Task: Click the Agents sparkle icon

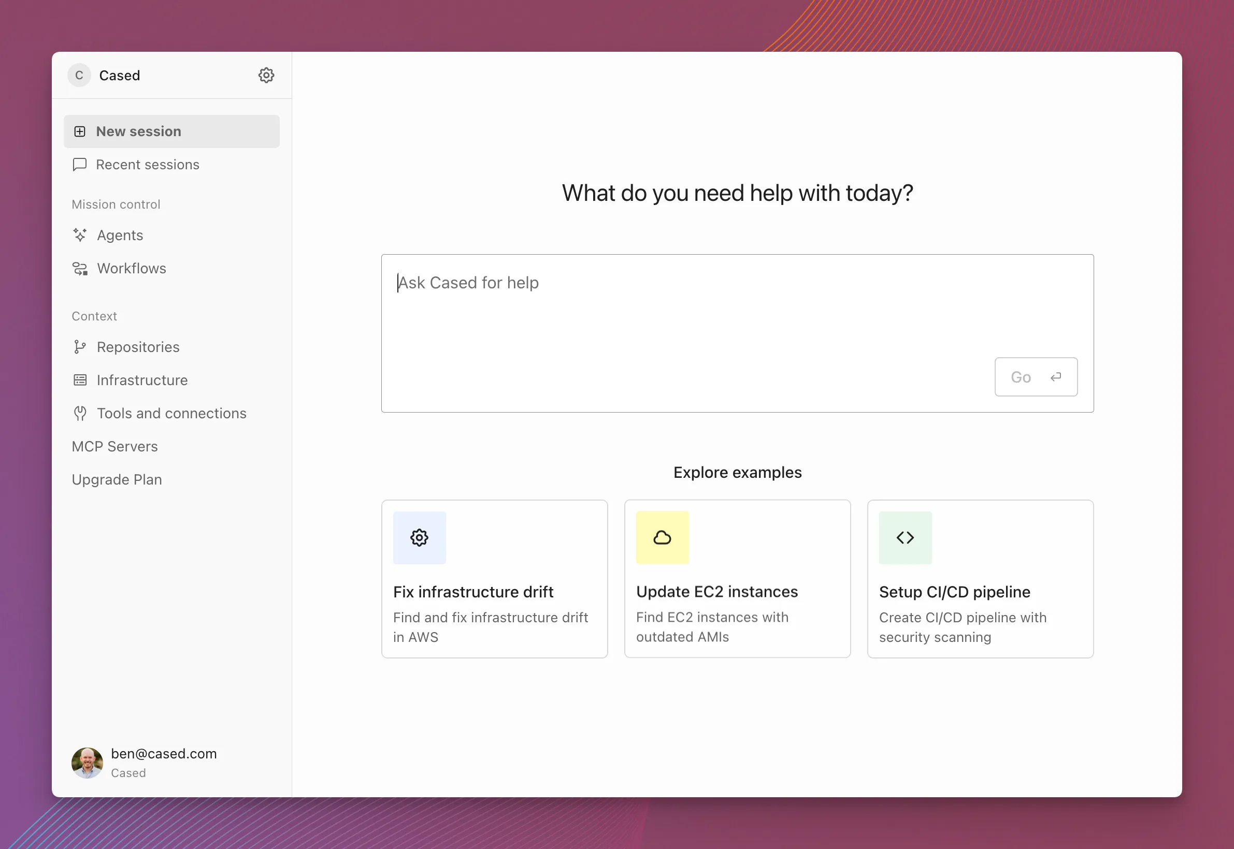Action: [x=80, y=235]
